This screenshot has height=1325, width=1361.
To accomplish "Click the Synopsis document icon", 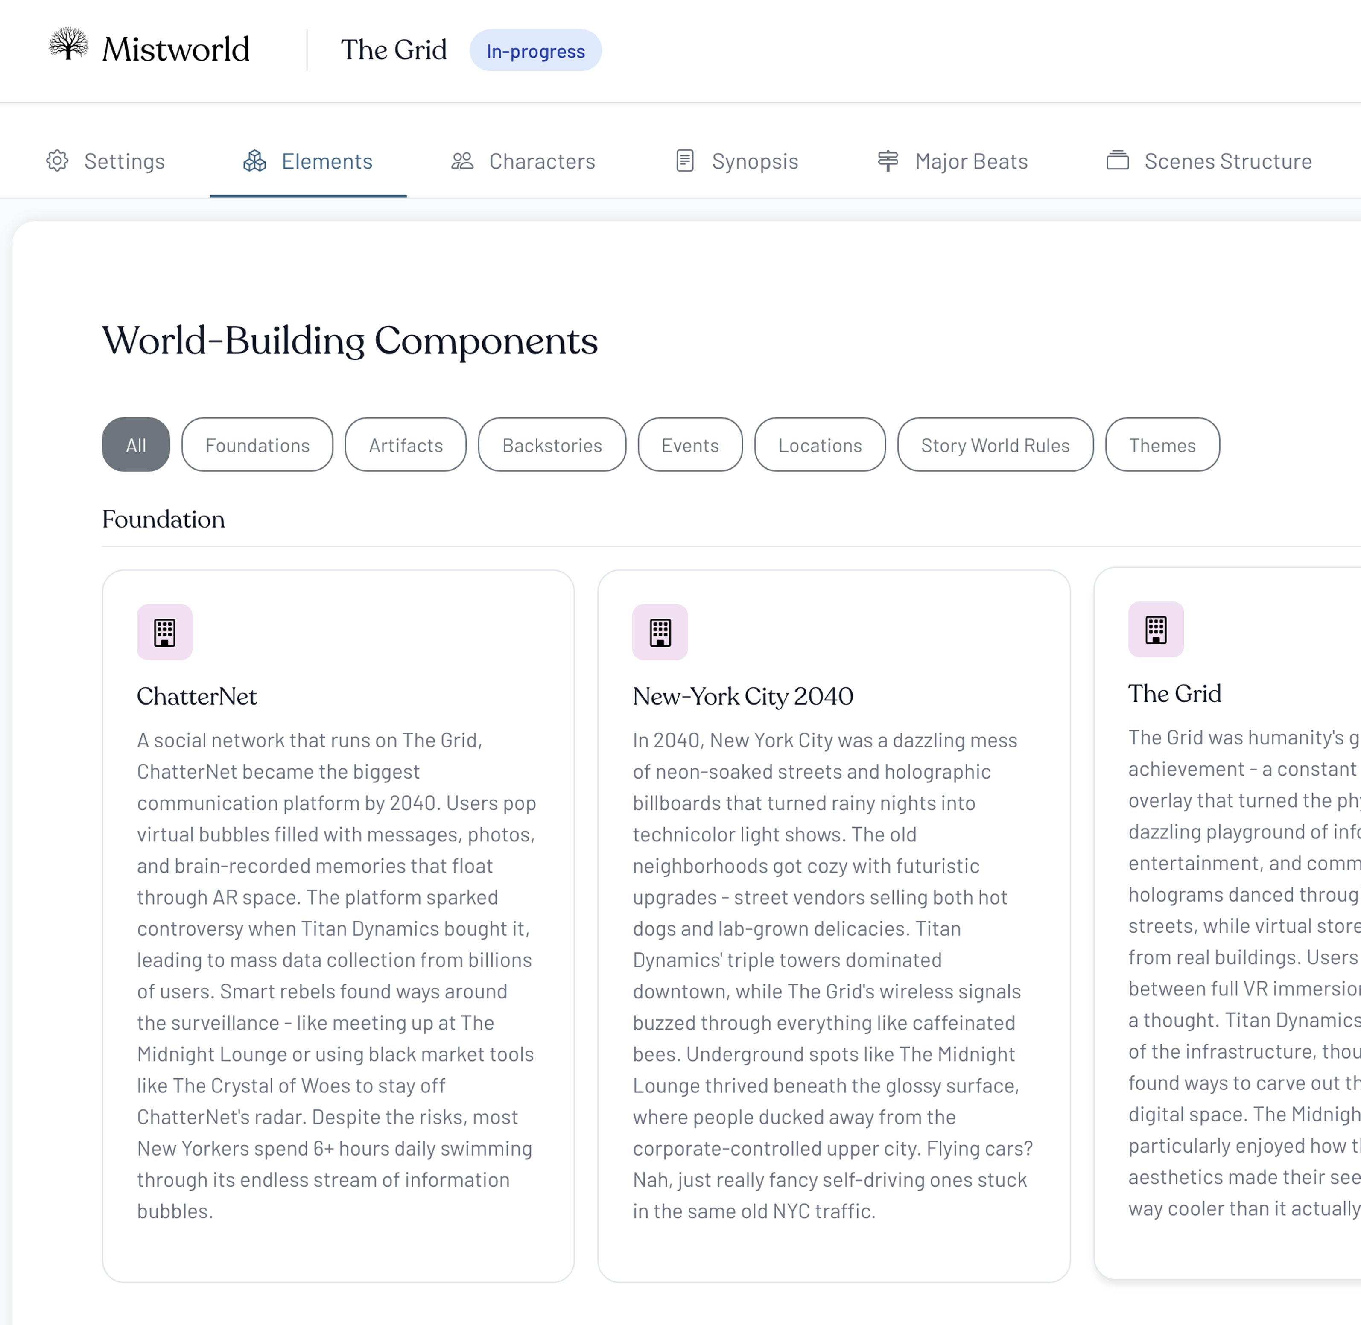I will coord(685,161).
